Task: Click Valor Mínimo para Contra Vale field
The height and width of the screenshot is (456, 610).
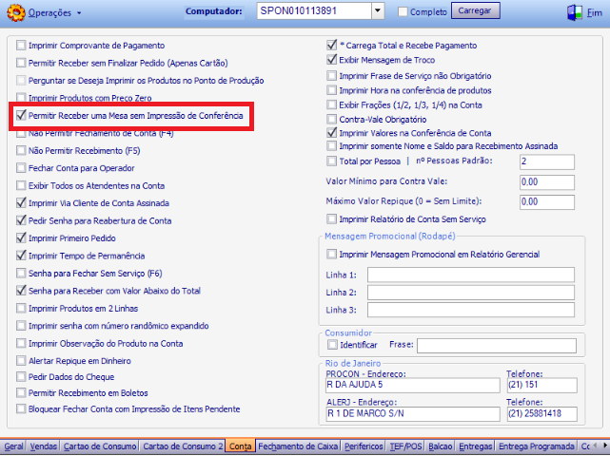Action: coord(547,181)
